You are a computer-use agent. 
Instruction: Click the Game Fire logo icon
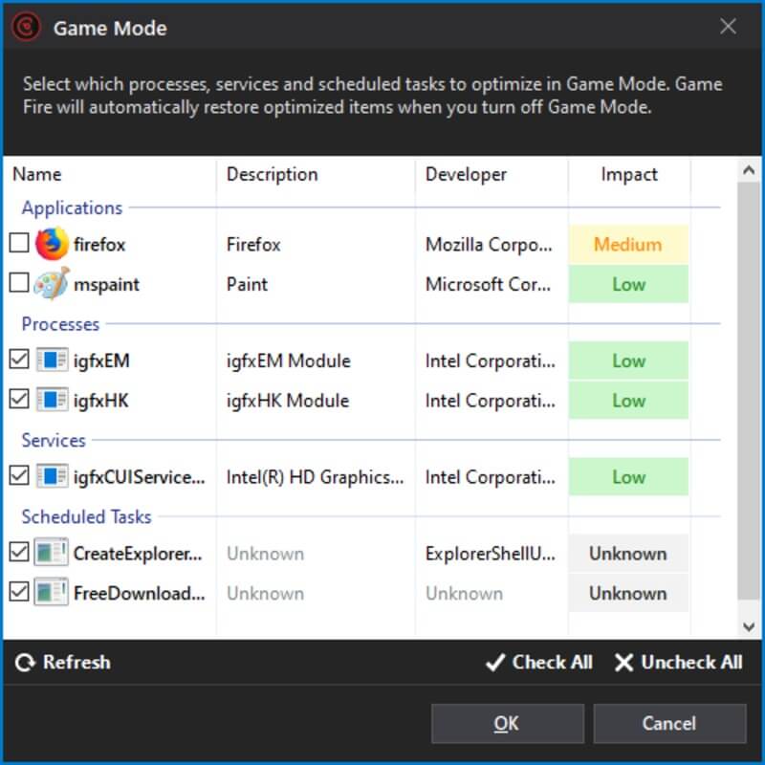(26, 27)
